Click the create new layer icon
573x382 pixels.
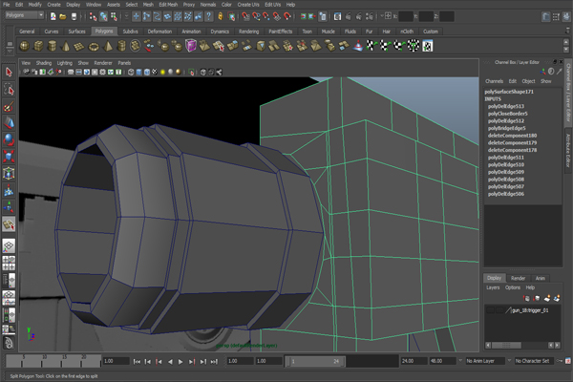pos(546,299)
